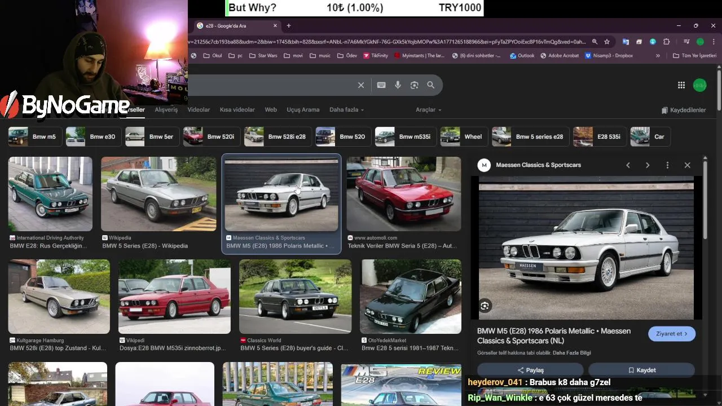Show hidden bookmarks with the chevron
The height and width of the screenshot is (406, 722).
click(658, 56)
